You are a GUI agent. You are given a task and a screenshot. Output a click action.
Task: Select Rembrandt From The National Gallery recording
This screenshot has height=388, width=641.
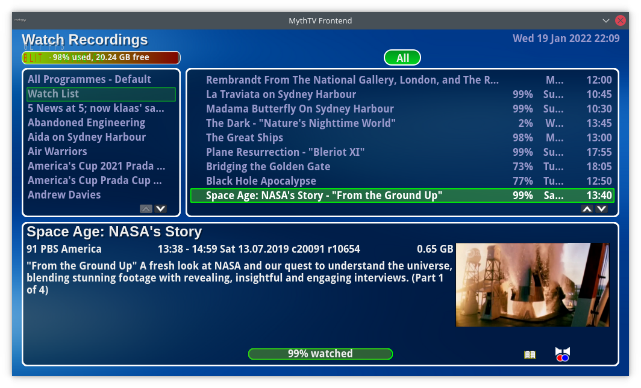[402, 80]
